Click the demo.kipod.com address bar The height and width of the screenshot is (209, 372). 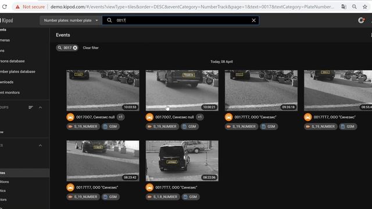point(192,7)
